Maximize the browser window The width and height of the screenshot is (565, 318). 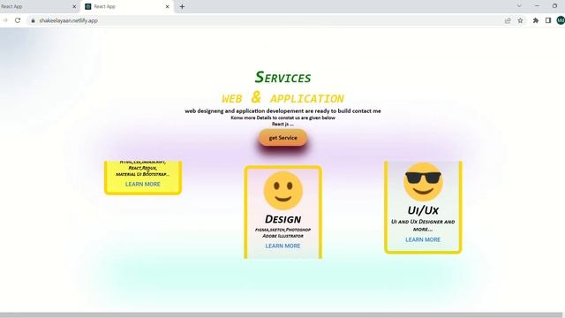tap(554, 6)
